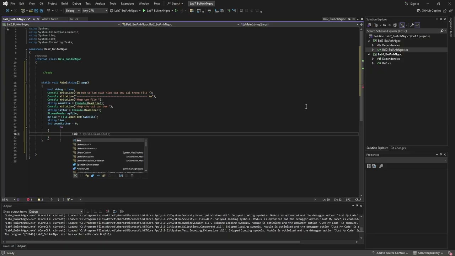The width and height of the screenshot is (455, 256).
Task: Switch to Git Changes tab
Action: (398, 148)
